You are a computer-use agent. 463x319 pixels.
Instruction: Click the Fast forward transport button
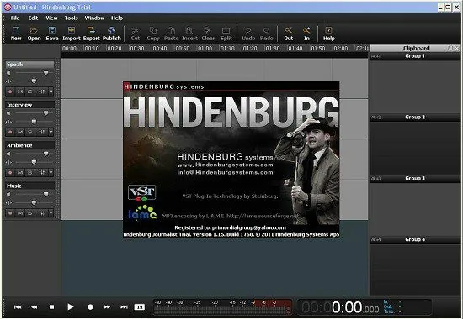point(107,307)
